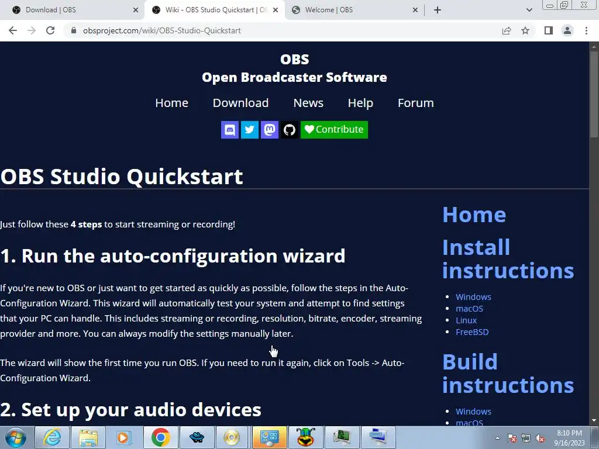The width and height of the screenshot is (599, 449).
Task: Close the Wiki Quickstart tab
Action: (276, 10)
